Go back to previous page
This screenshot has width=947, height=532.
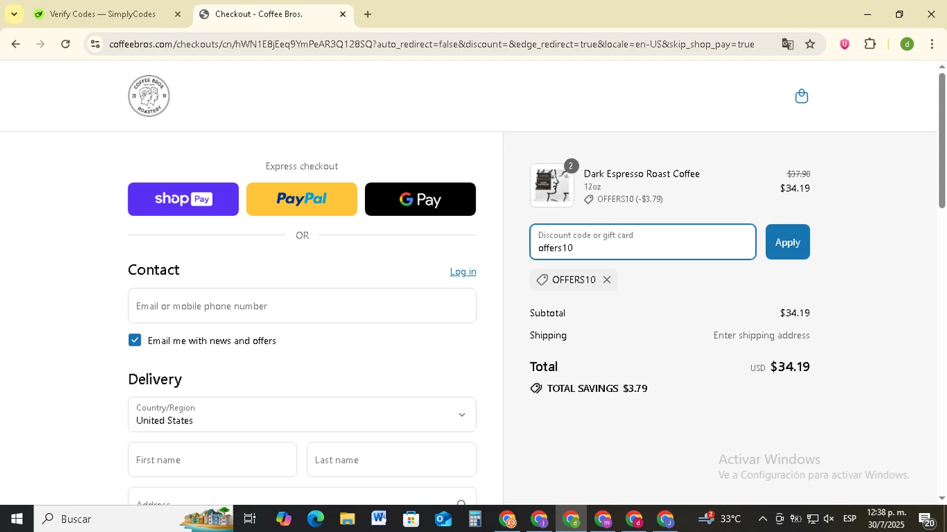tap(16, 44)
